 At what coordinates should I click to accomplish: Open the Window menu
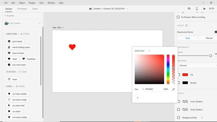51,3
